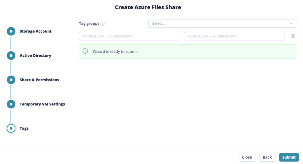Image resolution: width=303 pixels, height=164 pixels.
Task: Click the 'Create Azure Files Share' title
Action: pyautogui.click(x=148, y=7)
